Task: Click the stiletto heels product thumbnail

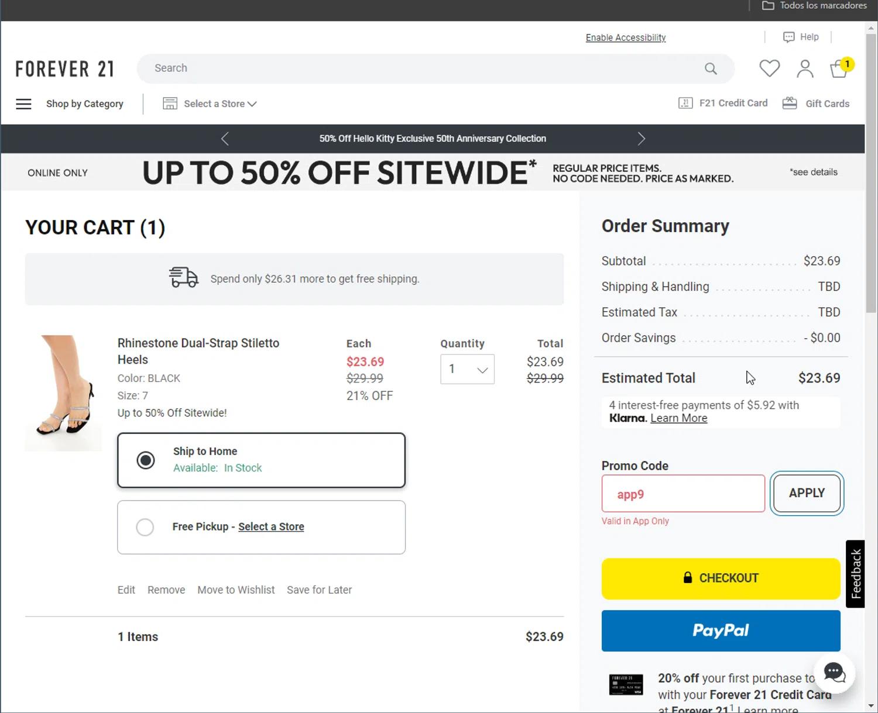Action: (63, 392)
